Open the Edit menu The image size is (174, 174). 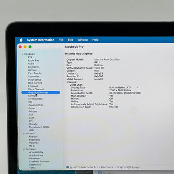point(70,40)
